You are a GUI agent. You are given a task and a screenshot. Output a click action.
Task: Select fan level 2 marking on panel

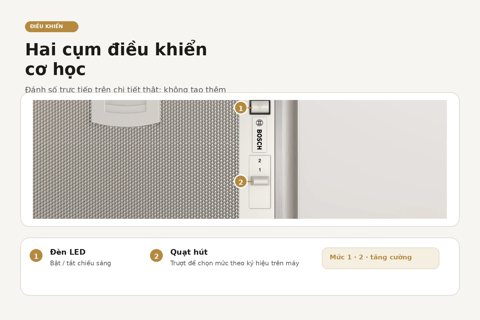(x=260, y=161)
